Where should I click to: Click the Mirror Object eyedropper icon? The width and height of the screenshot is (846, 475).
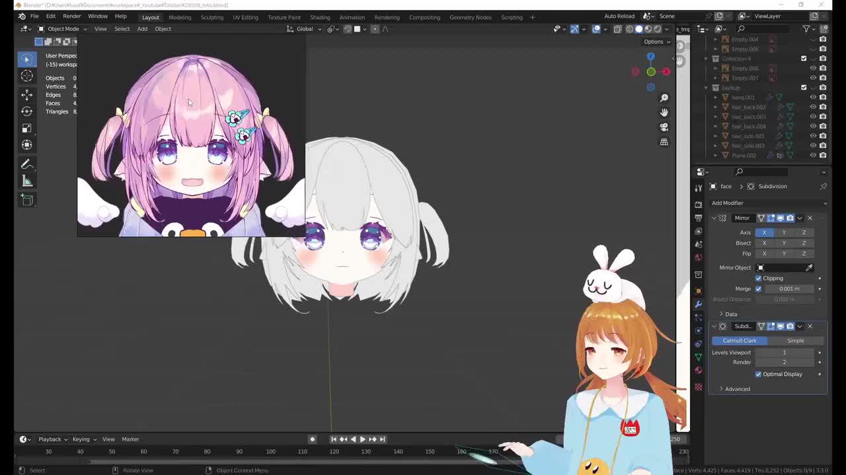pyautogui.click(x=809, y=267)
